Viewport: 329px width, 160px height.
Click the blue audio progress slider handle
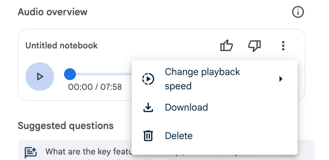[x=70, y=74]
